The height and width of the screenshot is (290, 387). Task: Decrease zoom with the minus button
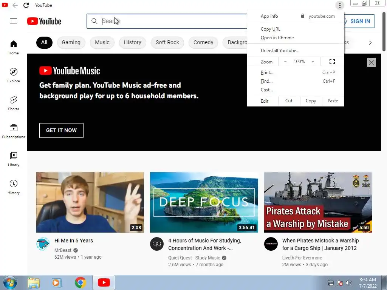coord(285,62)
